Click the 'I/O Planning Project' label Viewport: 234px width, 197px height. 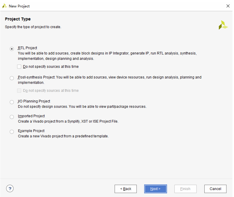34,101
